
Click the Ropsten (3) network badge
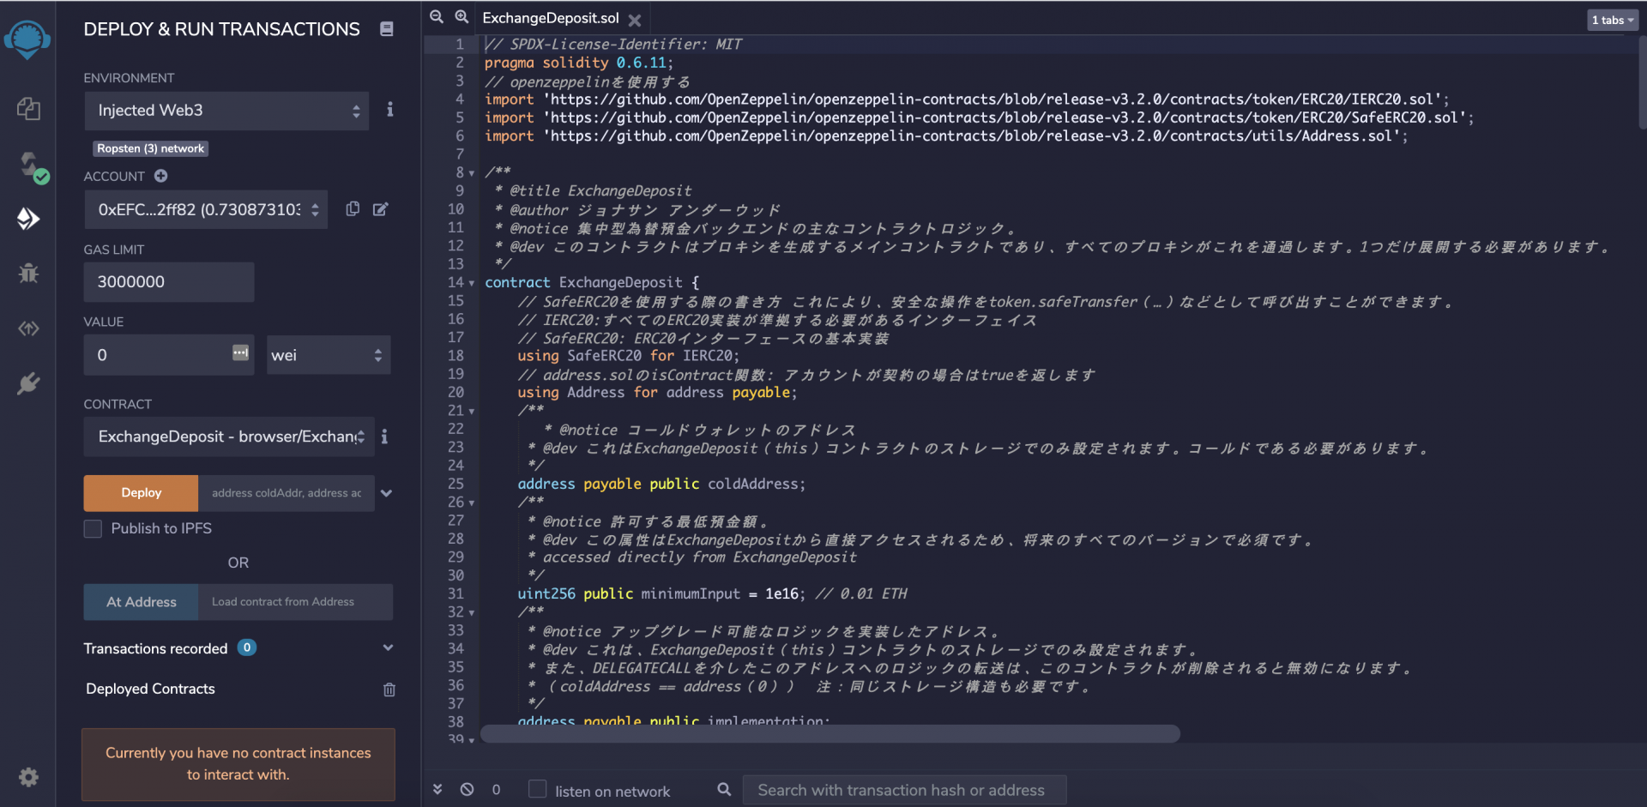[x=151, y=148]
